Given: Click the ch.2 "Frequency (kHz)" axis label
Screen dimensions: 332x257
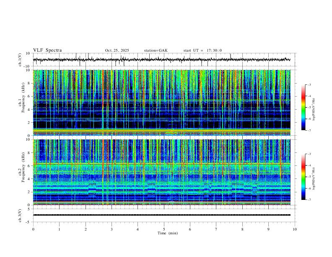Looking at the screenshot, I should (x=23, y=167).
